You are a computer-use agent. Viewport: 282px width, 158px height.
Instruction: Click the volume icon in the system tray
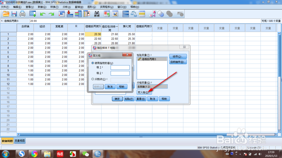click(260, 154)
